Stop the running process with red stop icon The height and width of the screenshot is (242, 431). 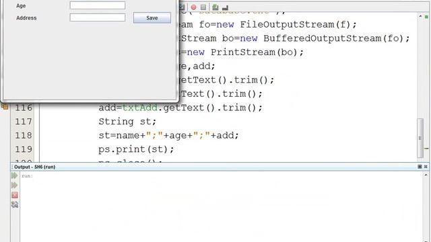pyautogui.click(x=15, y=195)
